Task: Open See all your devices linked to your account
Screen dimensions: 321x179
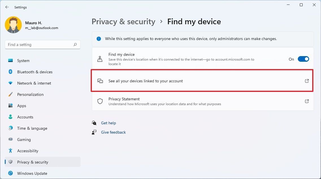Action: (202, 81)
